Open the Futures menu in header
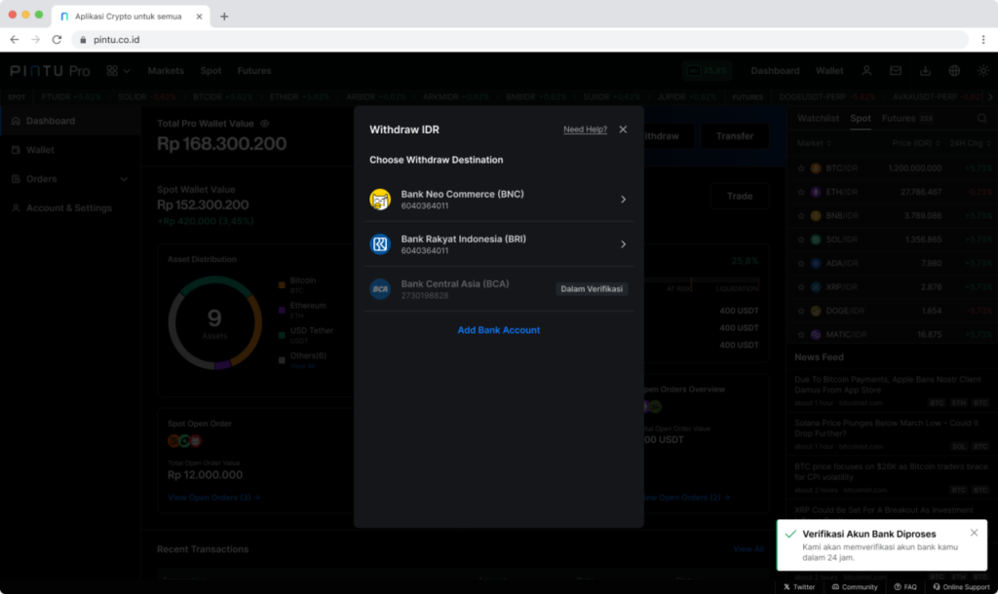 point(254,70)
